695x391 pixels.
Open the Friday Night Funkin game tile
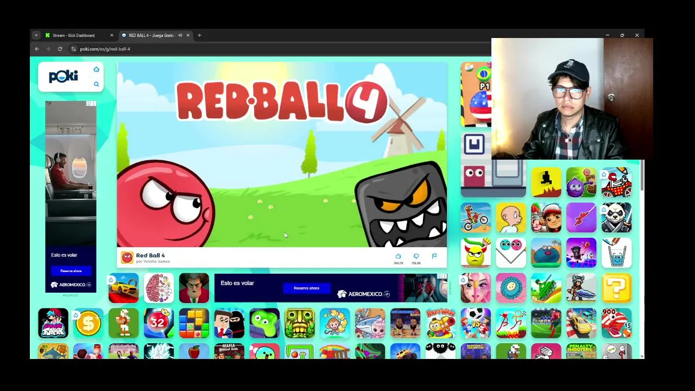[x=53, y=323]
